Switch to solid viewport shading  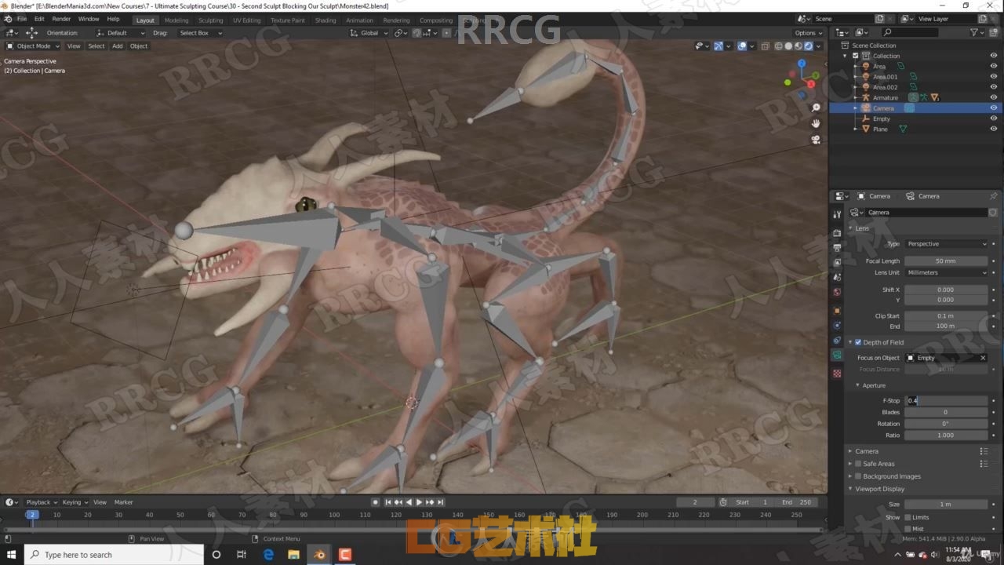[788, 46]
